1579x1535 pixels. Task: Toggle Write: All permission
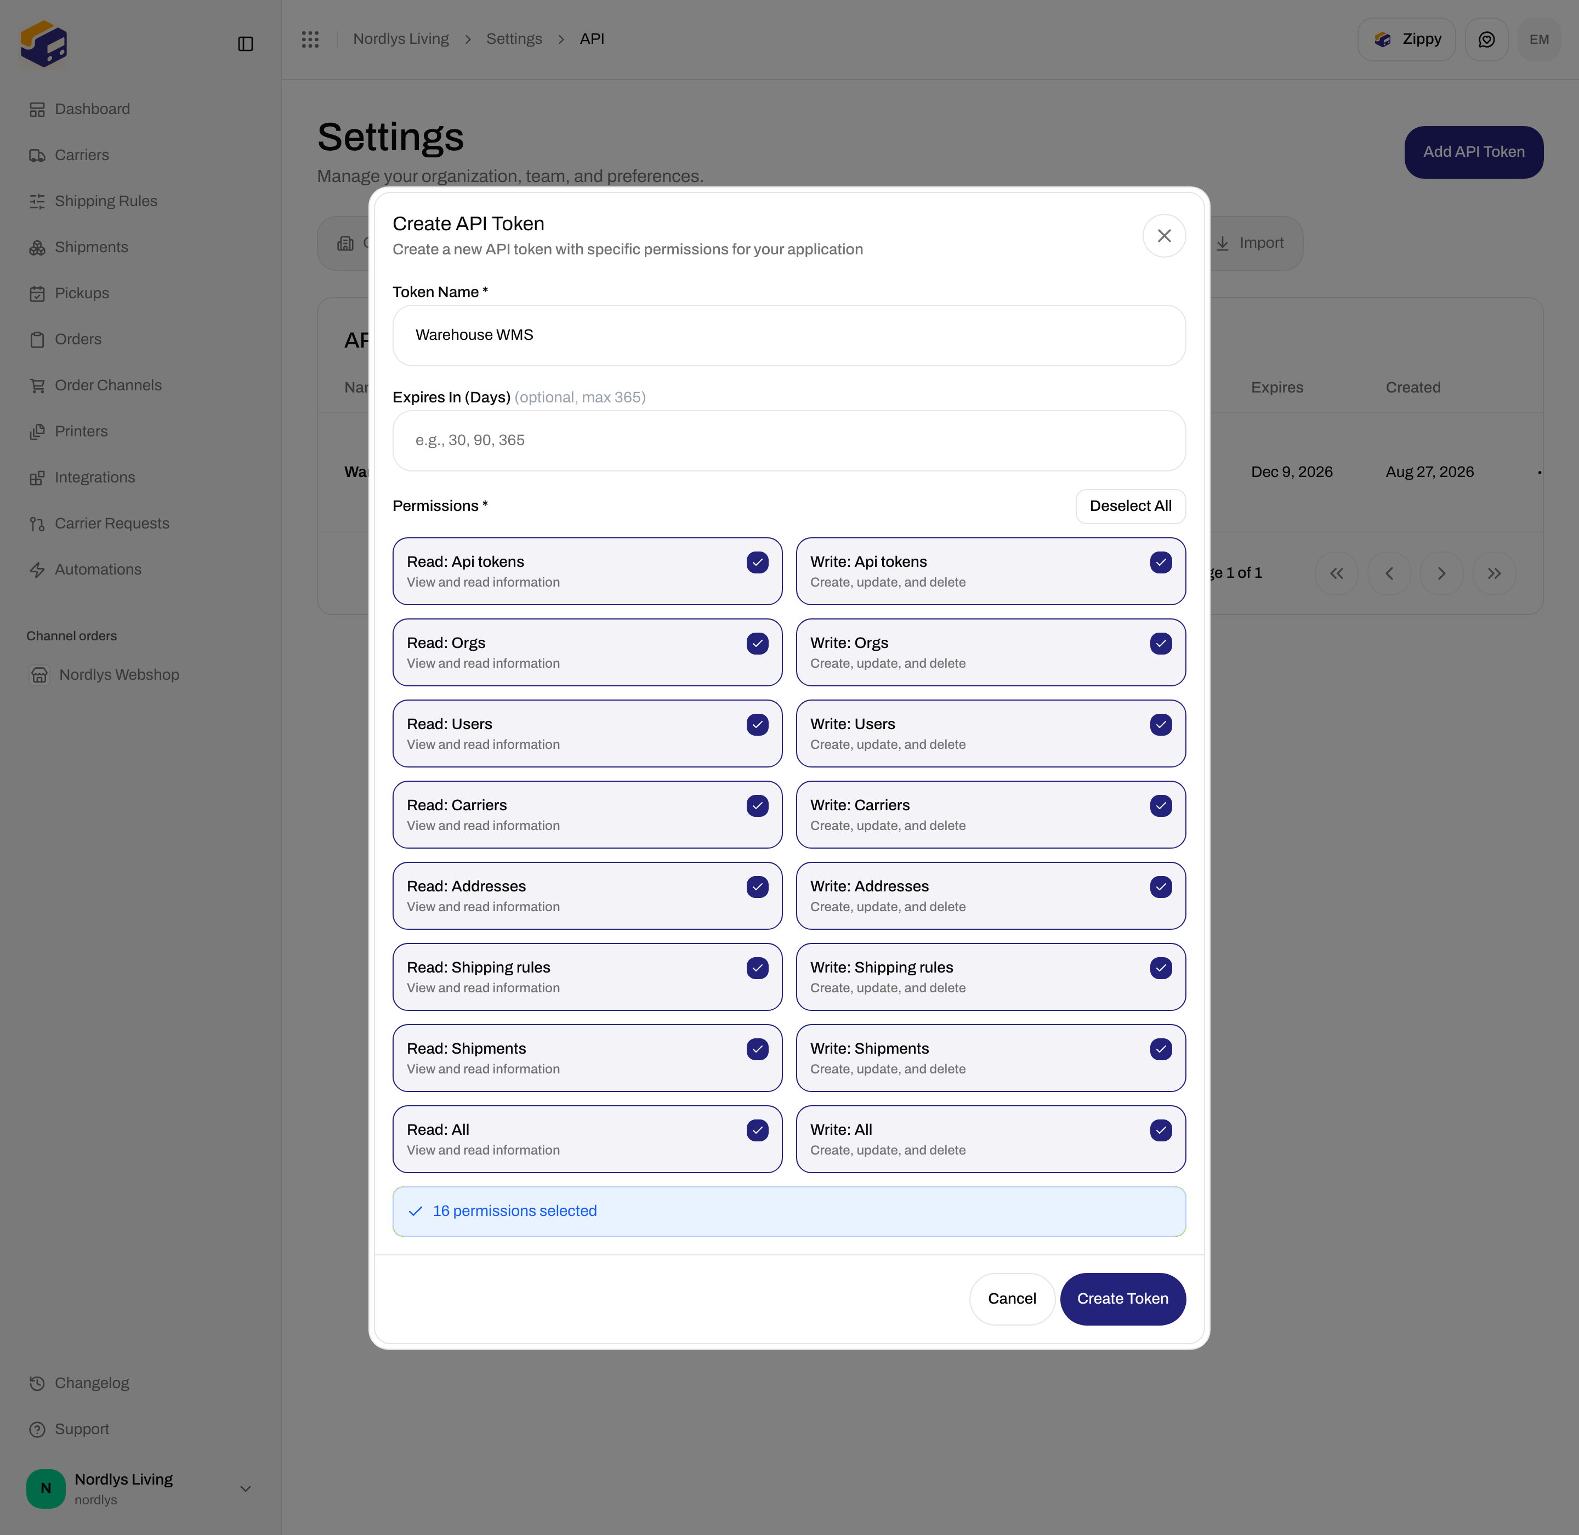pos(1161,1130)
